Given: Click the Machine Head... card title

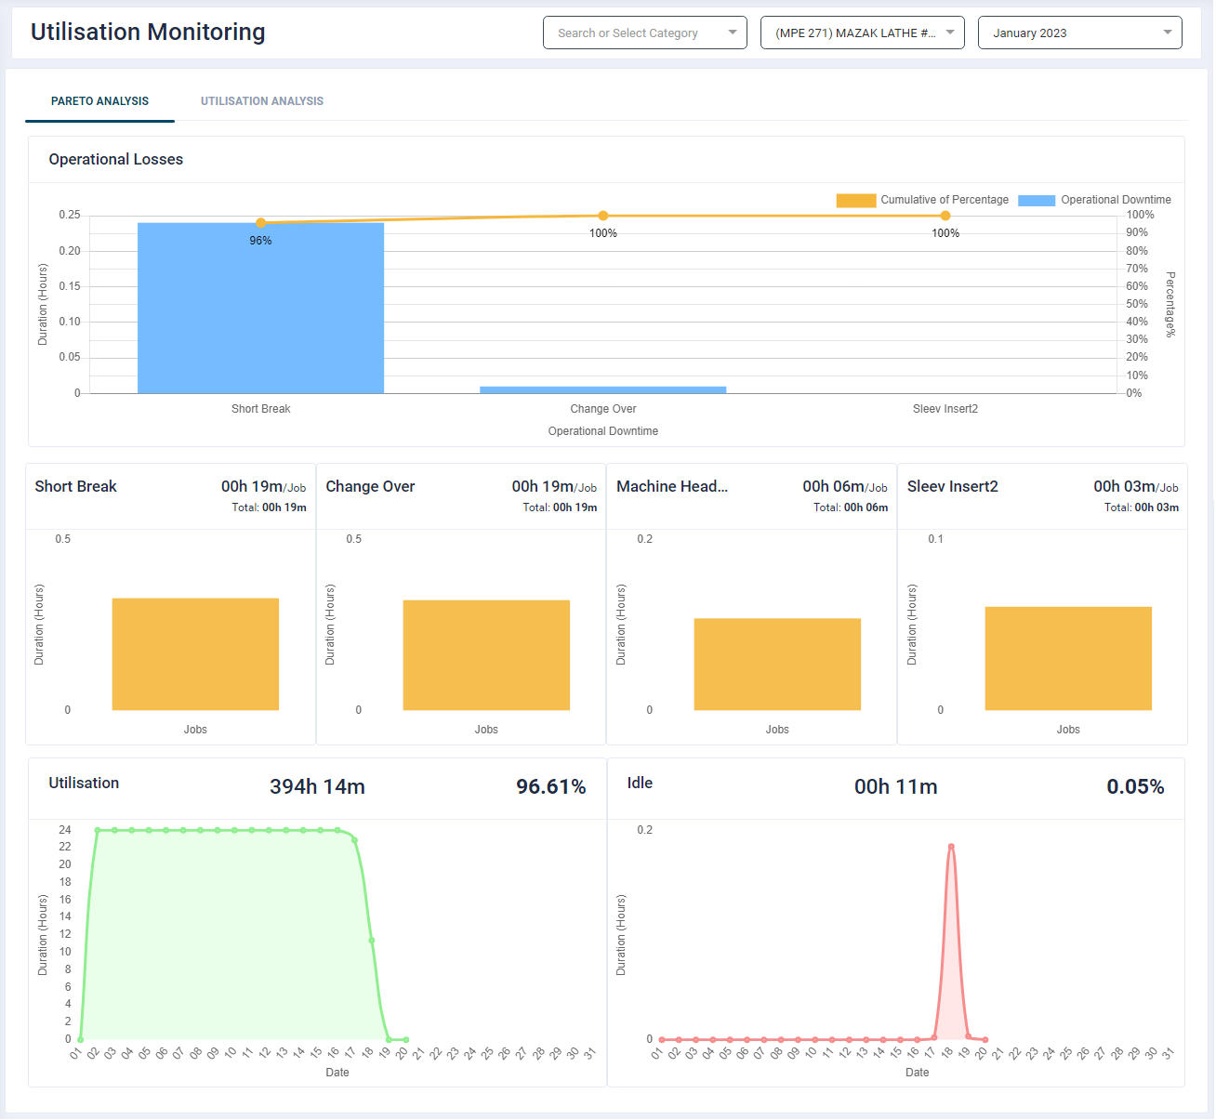Looking at the screenshot, I should 671,486.
